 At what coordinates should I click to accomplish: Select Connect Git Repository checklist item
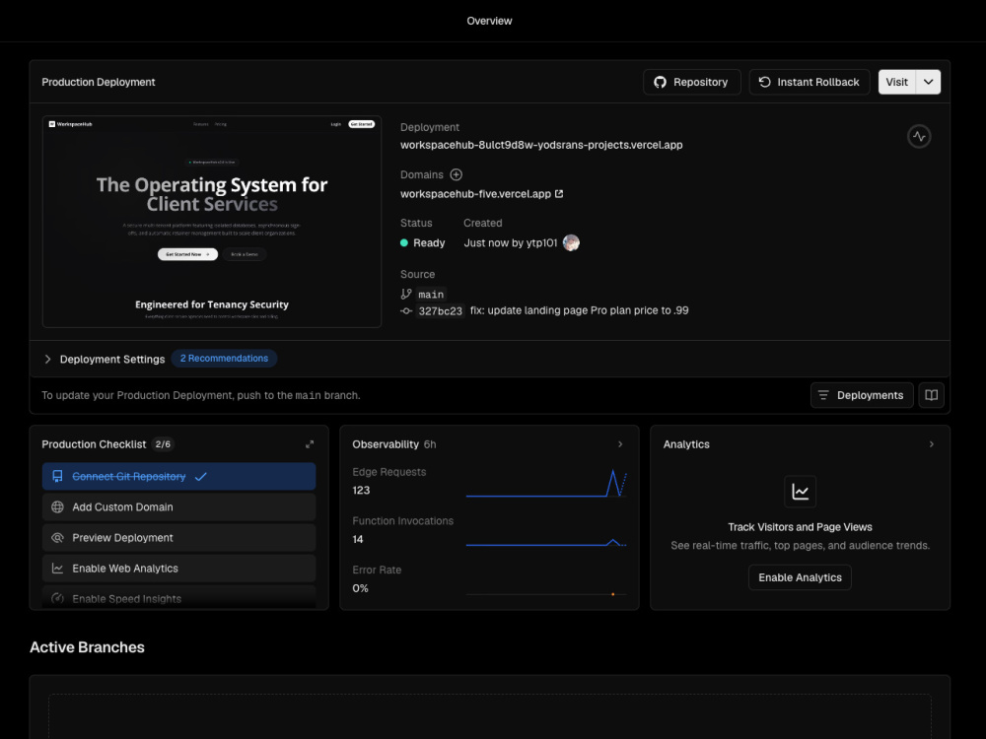pyautogui.click(x=178, y=476)
